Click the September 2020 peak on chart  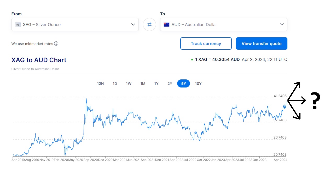86,99
